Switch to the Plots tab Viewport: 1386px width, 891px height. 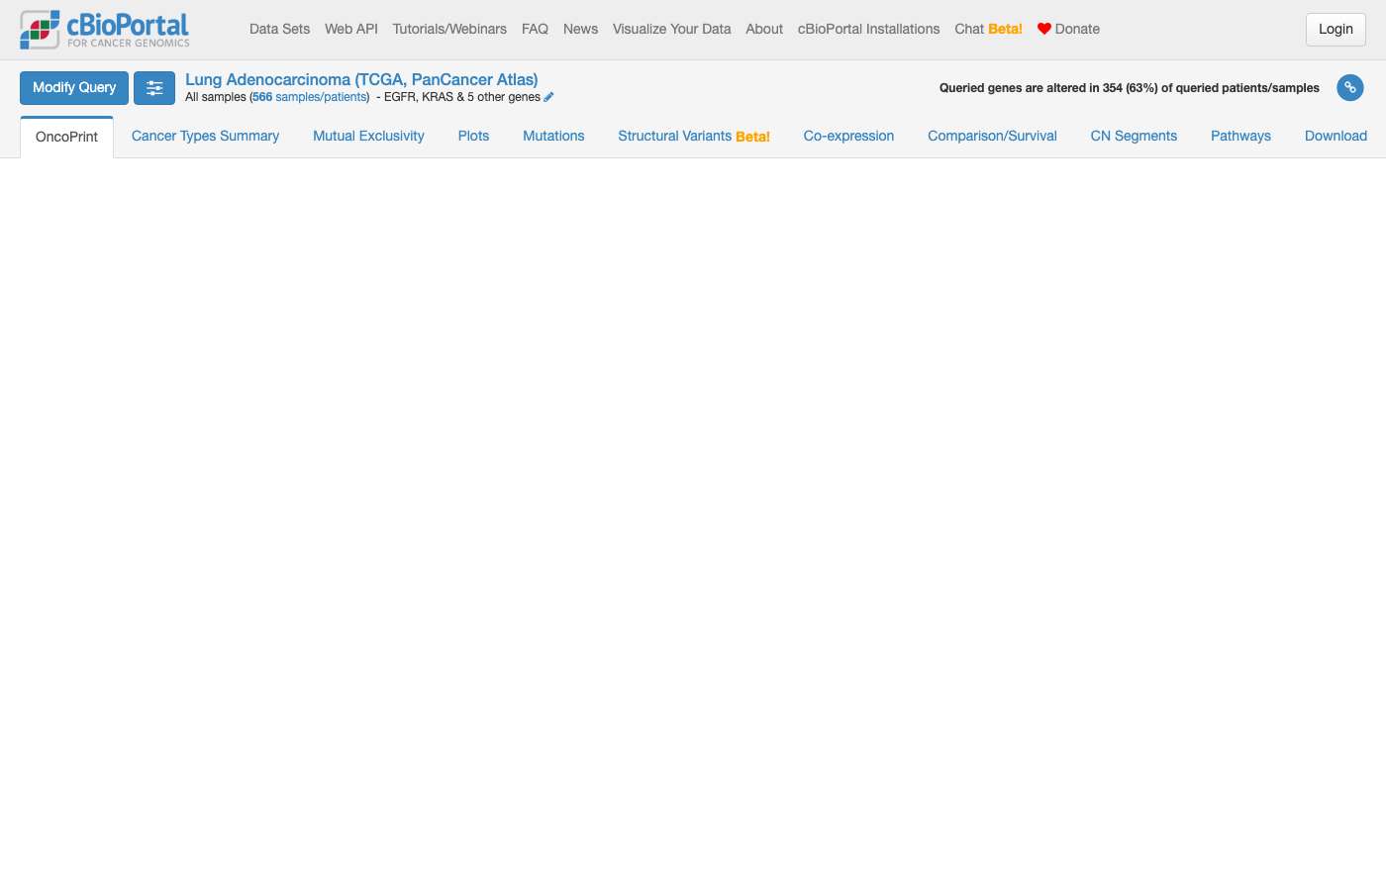[x=473, y=136]
